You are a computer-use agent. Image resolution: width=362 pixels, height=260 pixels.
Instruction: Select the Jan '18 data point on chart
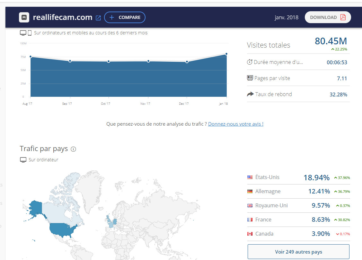pos(226,54)
